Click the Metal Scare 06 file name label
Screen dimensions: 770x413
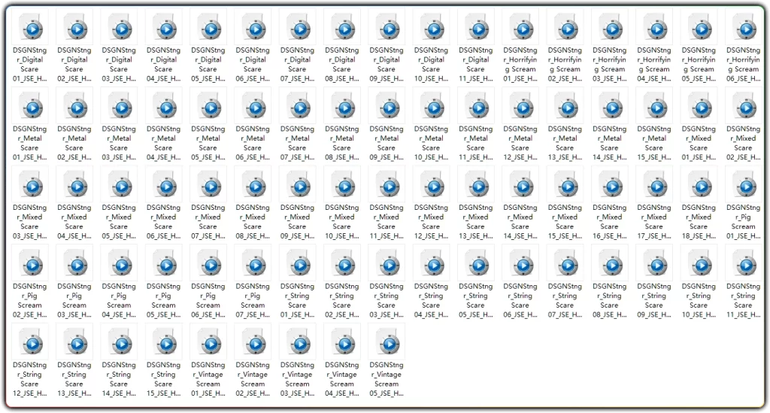253,143
